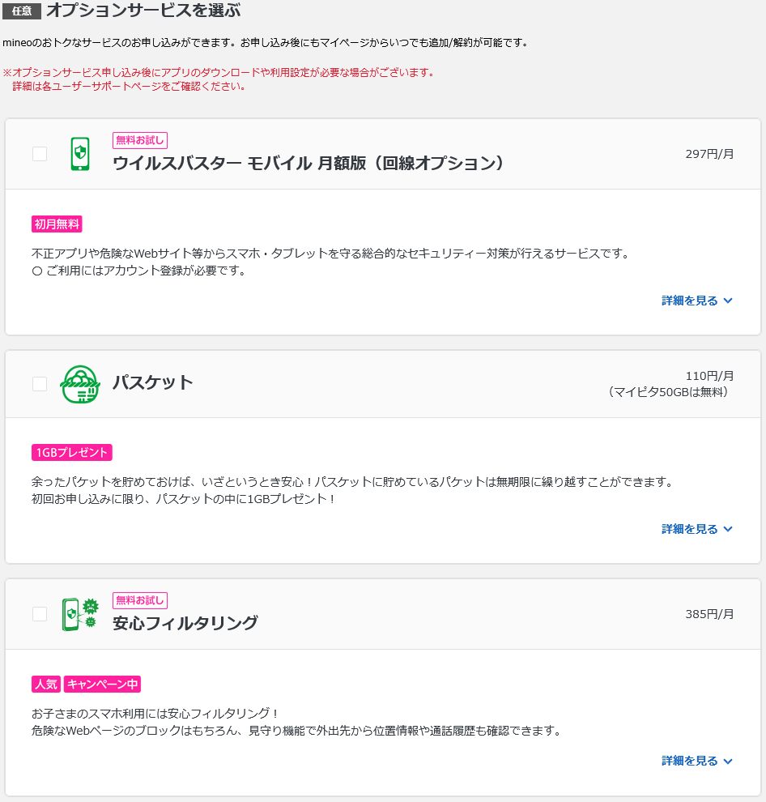Click the 任意 label next to the heading
Image resolution: width=766 pixels, height=802 pixels.
click(x=21, y=11)
